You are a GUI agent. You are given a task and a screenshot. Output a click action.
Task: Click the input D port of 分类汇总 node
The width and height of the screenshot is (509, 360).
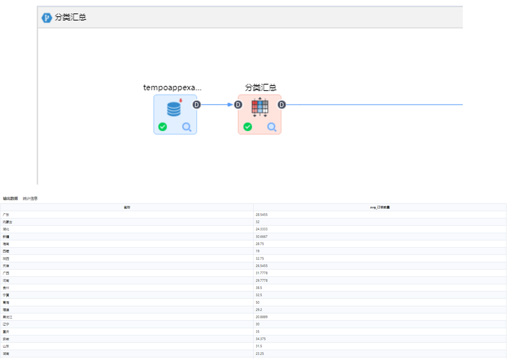238,104
